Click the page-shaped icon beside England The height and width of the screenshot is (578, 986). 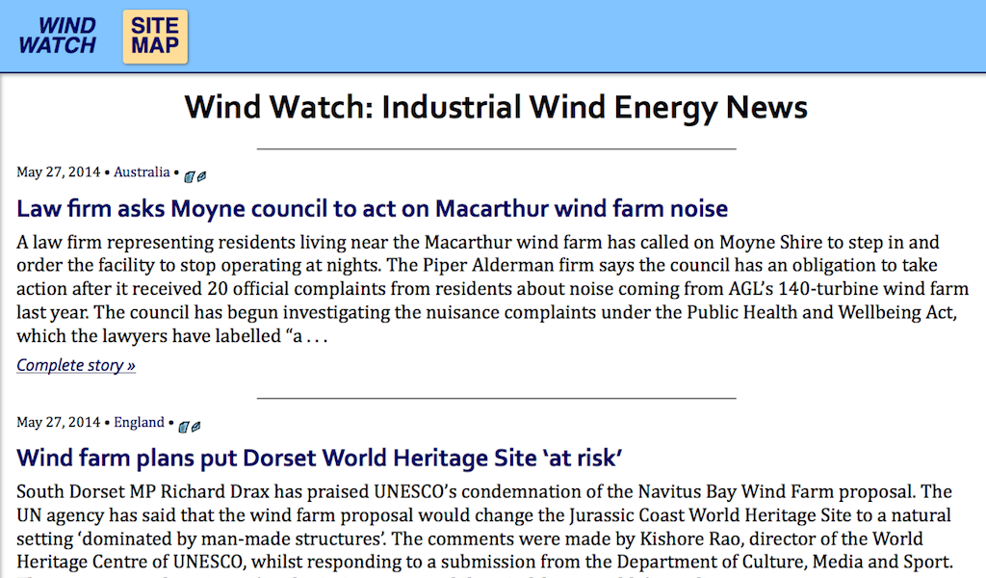[184, 427]
